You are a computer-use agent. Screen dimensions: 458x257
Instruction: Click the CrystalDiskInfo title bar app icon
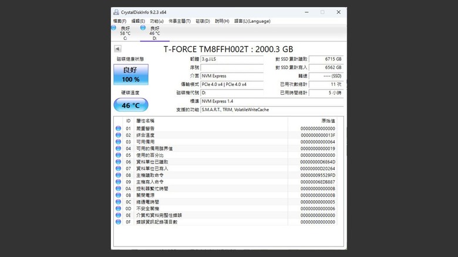pyautogui.click(x=116, y=12)
